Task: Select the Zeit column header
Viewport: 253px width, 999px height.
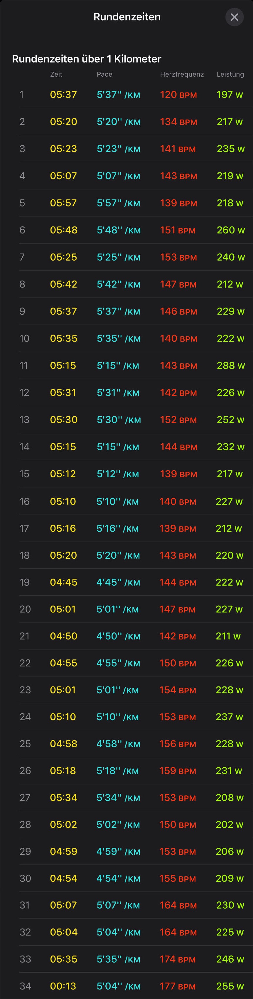Action: point(56,74)
